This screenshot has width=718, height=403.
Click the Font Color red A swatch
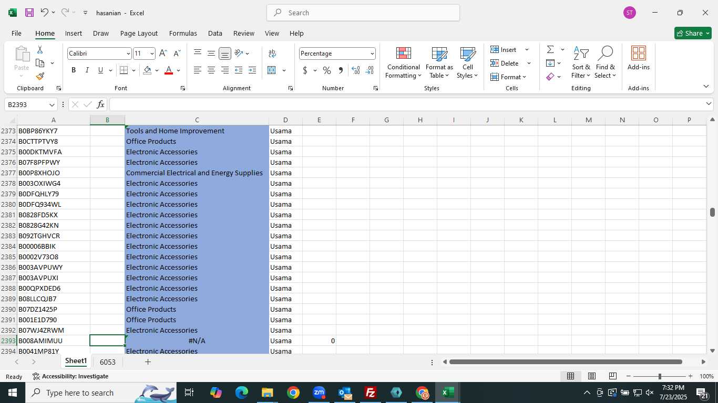tap(169, 70)
